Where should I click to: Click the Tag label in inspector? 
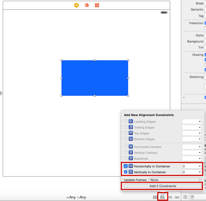tap(201, 16)
